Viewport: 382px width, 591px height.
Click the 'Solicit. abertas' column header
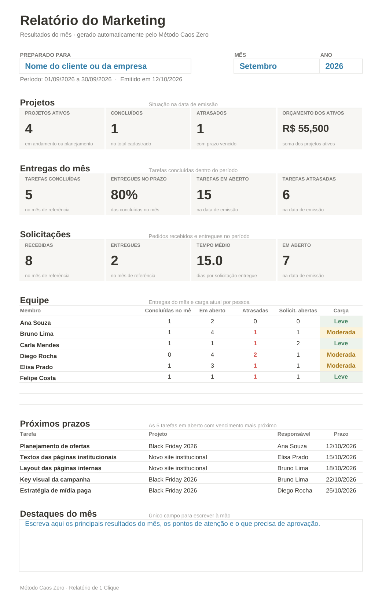(x=298, y=311)
